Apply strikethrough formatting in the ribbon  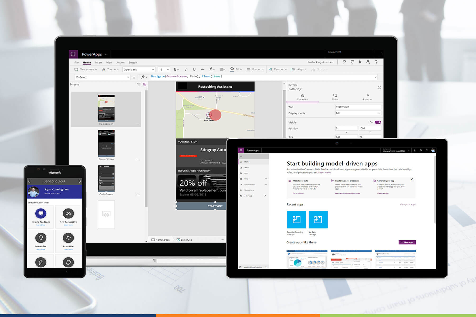(203, 69)
